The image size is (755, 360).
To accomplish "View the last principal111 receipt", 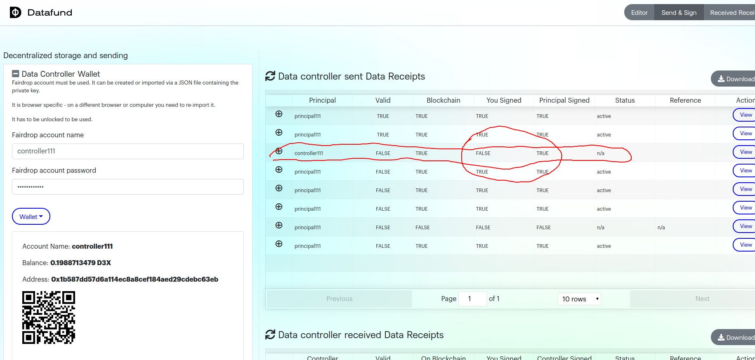I will 744,245.
